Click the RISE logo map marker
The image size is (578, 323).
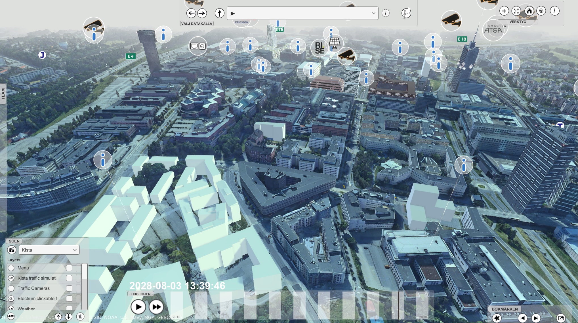319,48
